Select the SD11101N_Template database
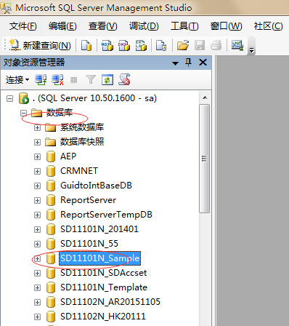Viewport: 289px width, 326px height. click(104, 287)
